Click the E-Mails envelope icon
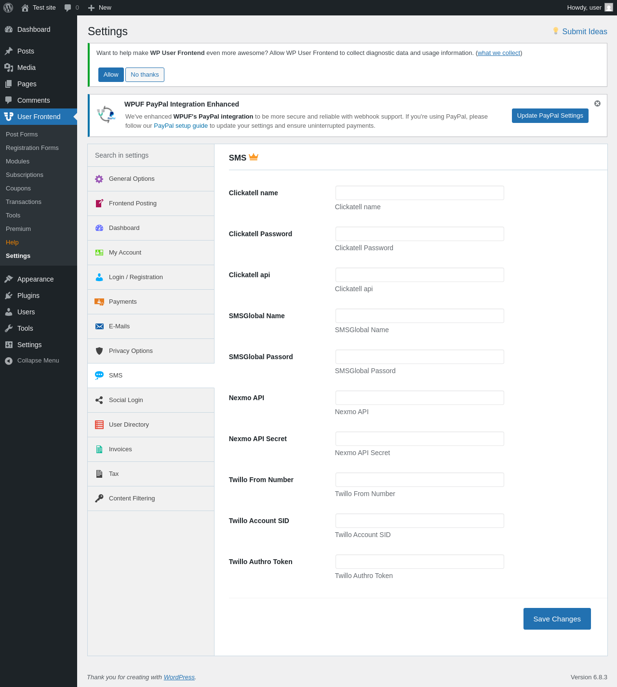Screen dimensions: 617x687 coord(99,326)
